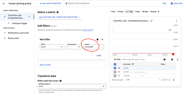Click the orange triangle series marker
Image resolution: width=184 pixels, height=94 pixels.
tap(119, 76)
